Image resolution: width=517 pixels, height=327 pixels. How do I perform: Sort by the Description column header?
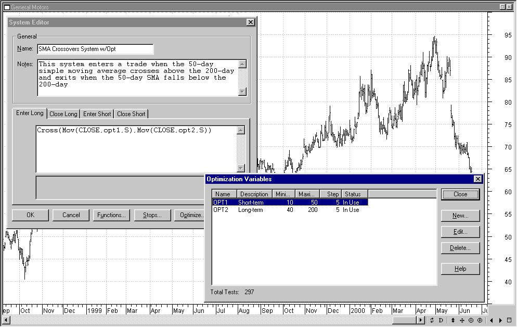254,194
